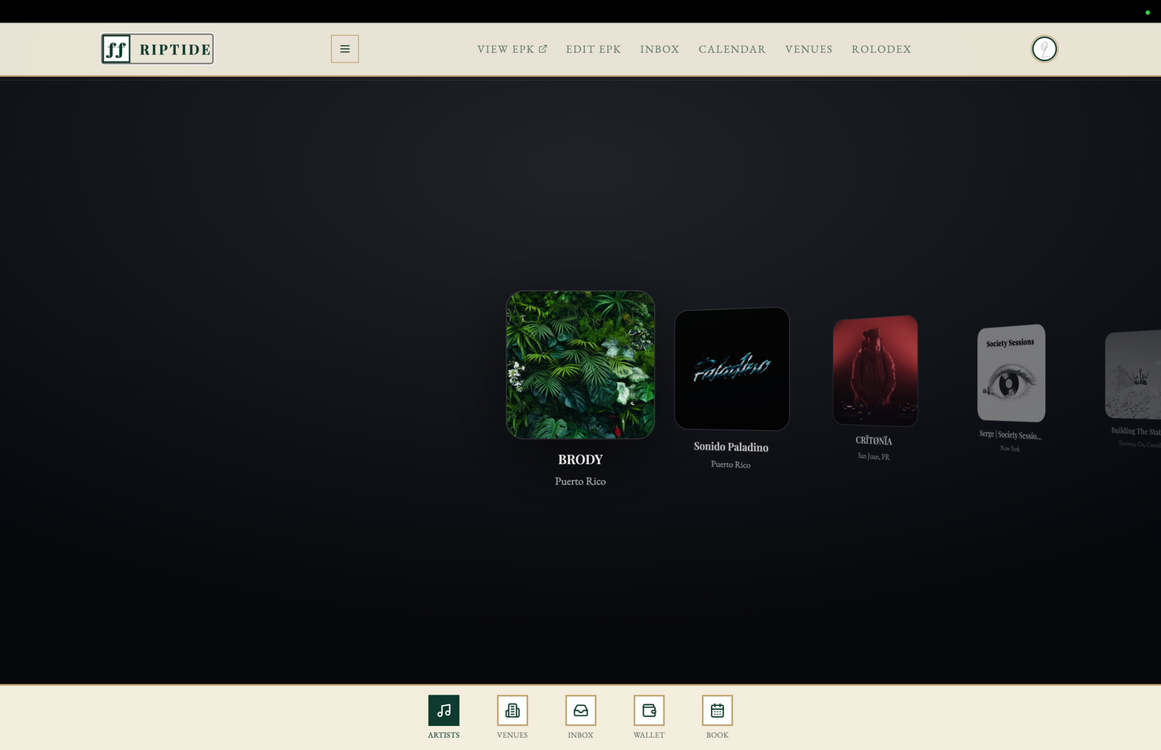The width and height of the screenshot is (1161, 750).
Task: Open the Wallet icon in bottom bar
Action: 649,711
